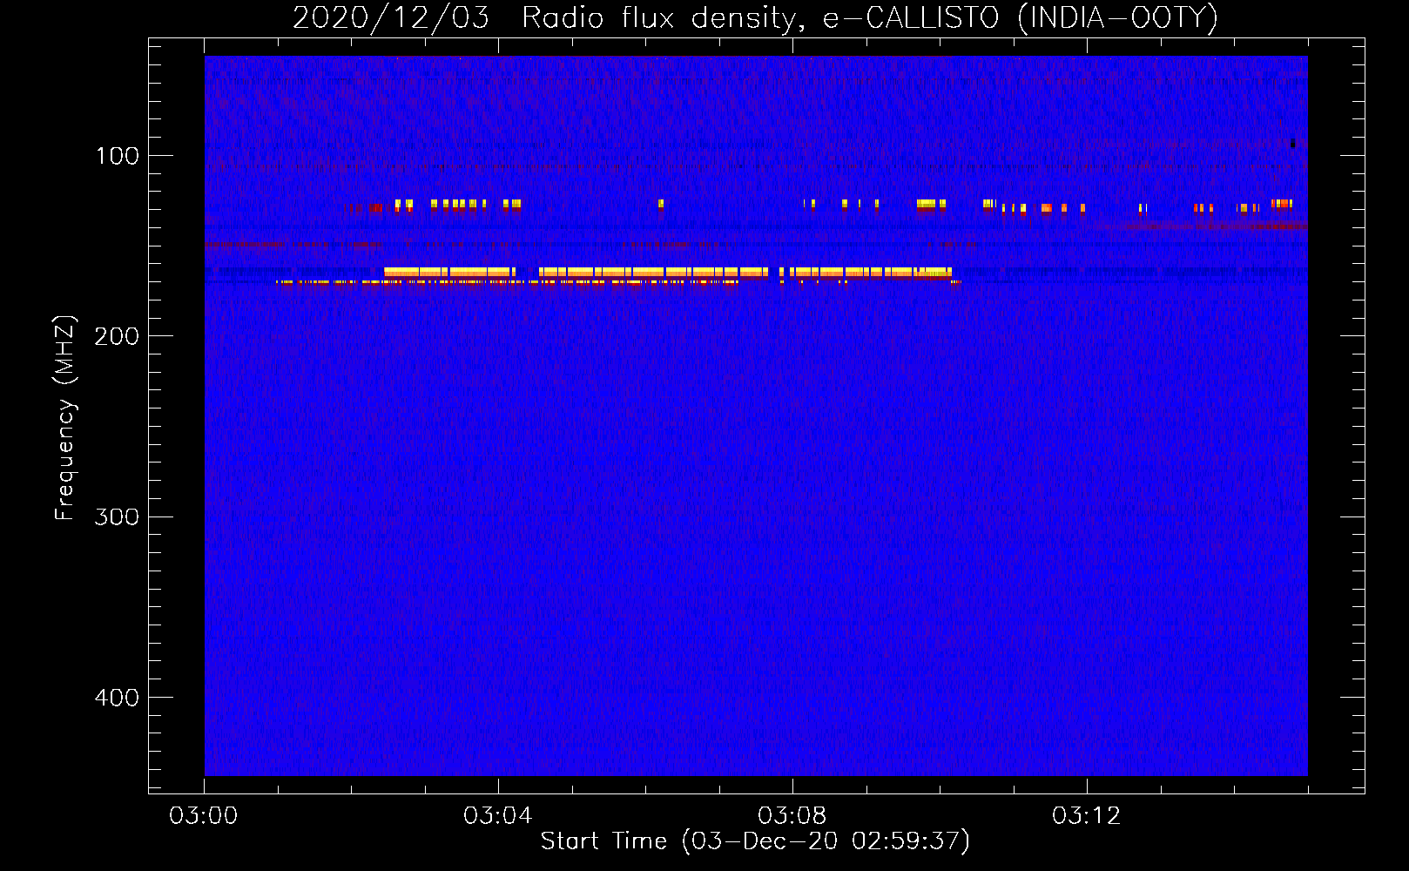Click the 400 frequency tick label

click(117, 698)
